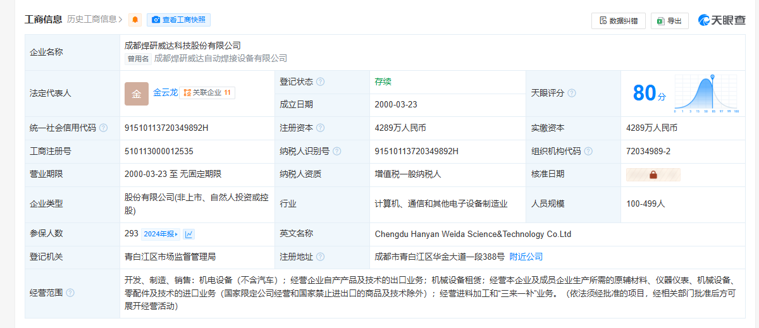Click company name 成都焊研威达科技股份有限公司
This screenshot has height=328, width=759.
[x=183, y=46]
